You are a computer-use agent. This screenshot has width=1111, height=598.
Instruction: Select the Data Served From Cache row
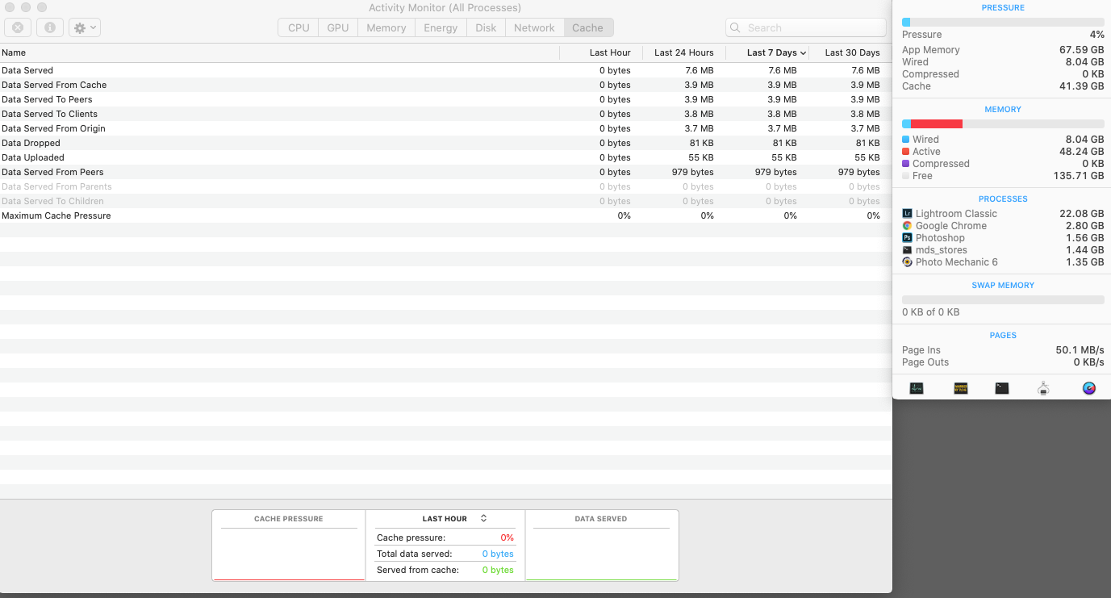(445, 85)
